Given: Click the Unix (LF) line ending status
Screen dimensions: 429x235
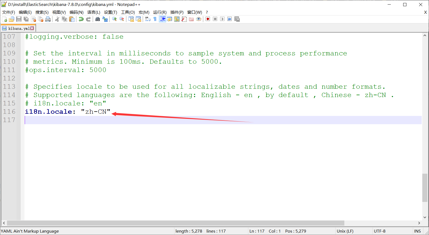Looking at the screenshot, I should coord(345,231).
